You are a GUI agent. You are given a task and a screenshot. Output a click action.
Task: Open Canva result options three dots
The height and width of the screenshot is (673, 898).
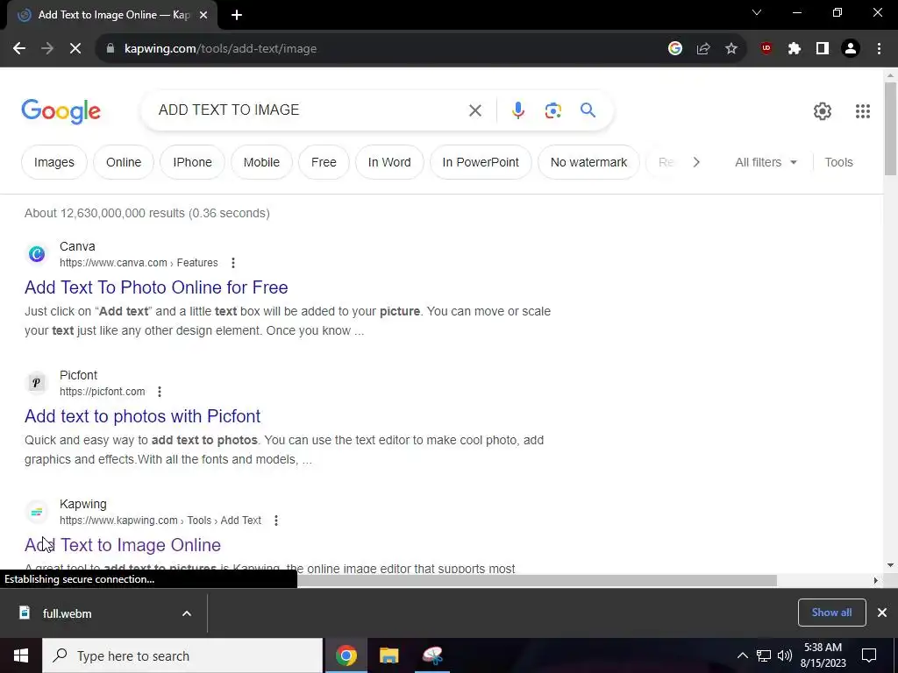[233, 263]
